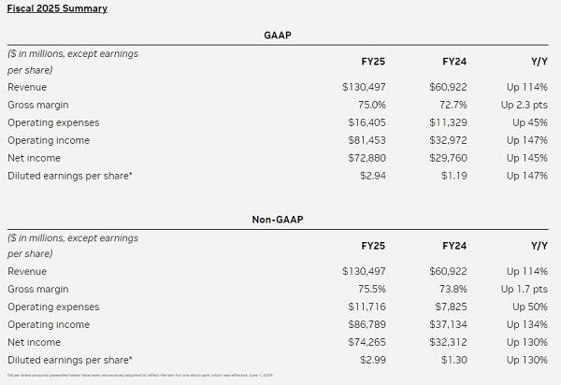Click the "Up 2.3 pts" gross margin change
Image resolution: width=561 pixels, height=385 pixels.
click(525, 106)
